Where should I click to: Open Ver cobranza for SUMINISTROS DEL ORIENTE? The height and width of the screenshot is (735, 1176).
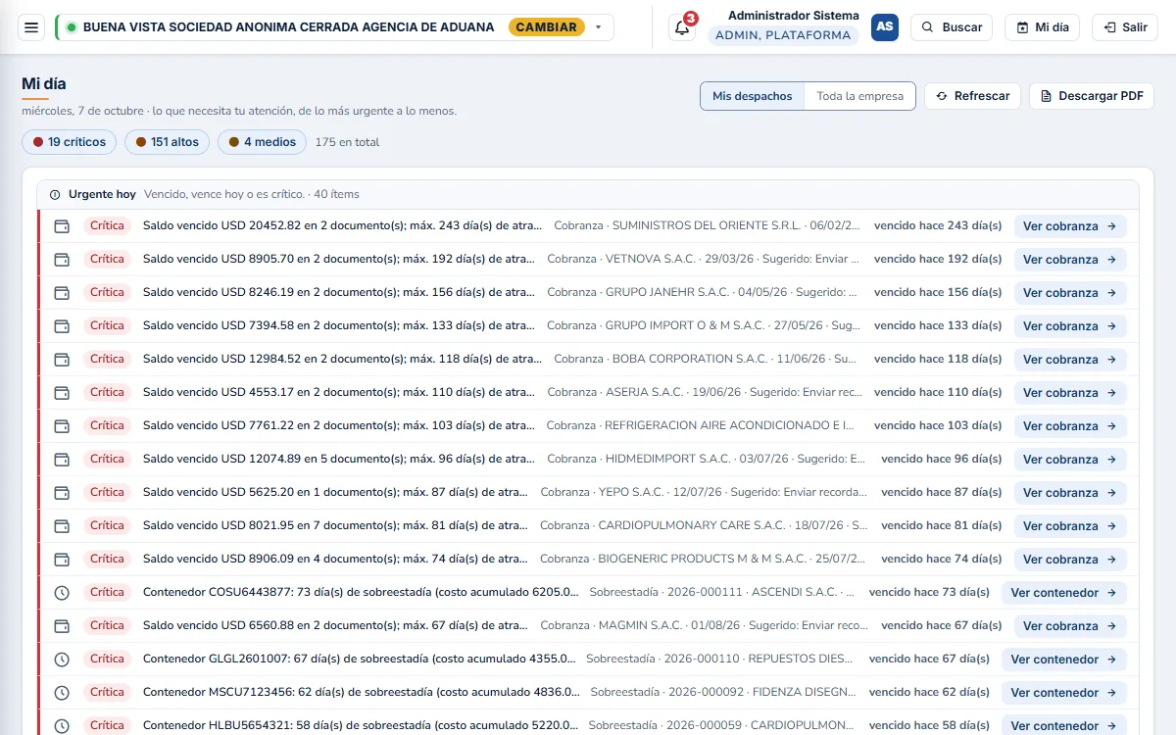[x=1070, y=226]
